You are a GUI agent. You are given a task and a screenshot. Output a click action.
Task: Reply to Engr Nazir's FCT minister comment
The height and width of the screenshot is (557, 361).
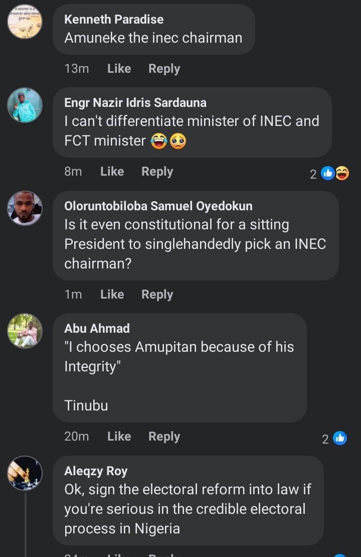coord(157,172)
